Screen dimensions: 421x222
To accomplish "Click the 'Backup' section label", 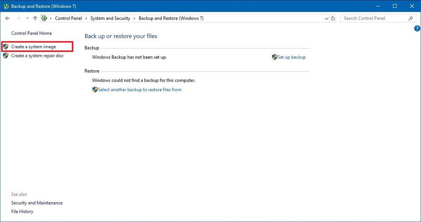I will 92,48.
